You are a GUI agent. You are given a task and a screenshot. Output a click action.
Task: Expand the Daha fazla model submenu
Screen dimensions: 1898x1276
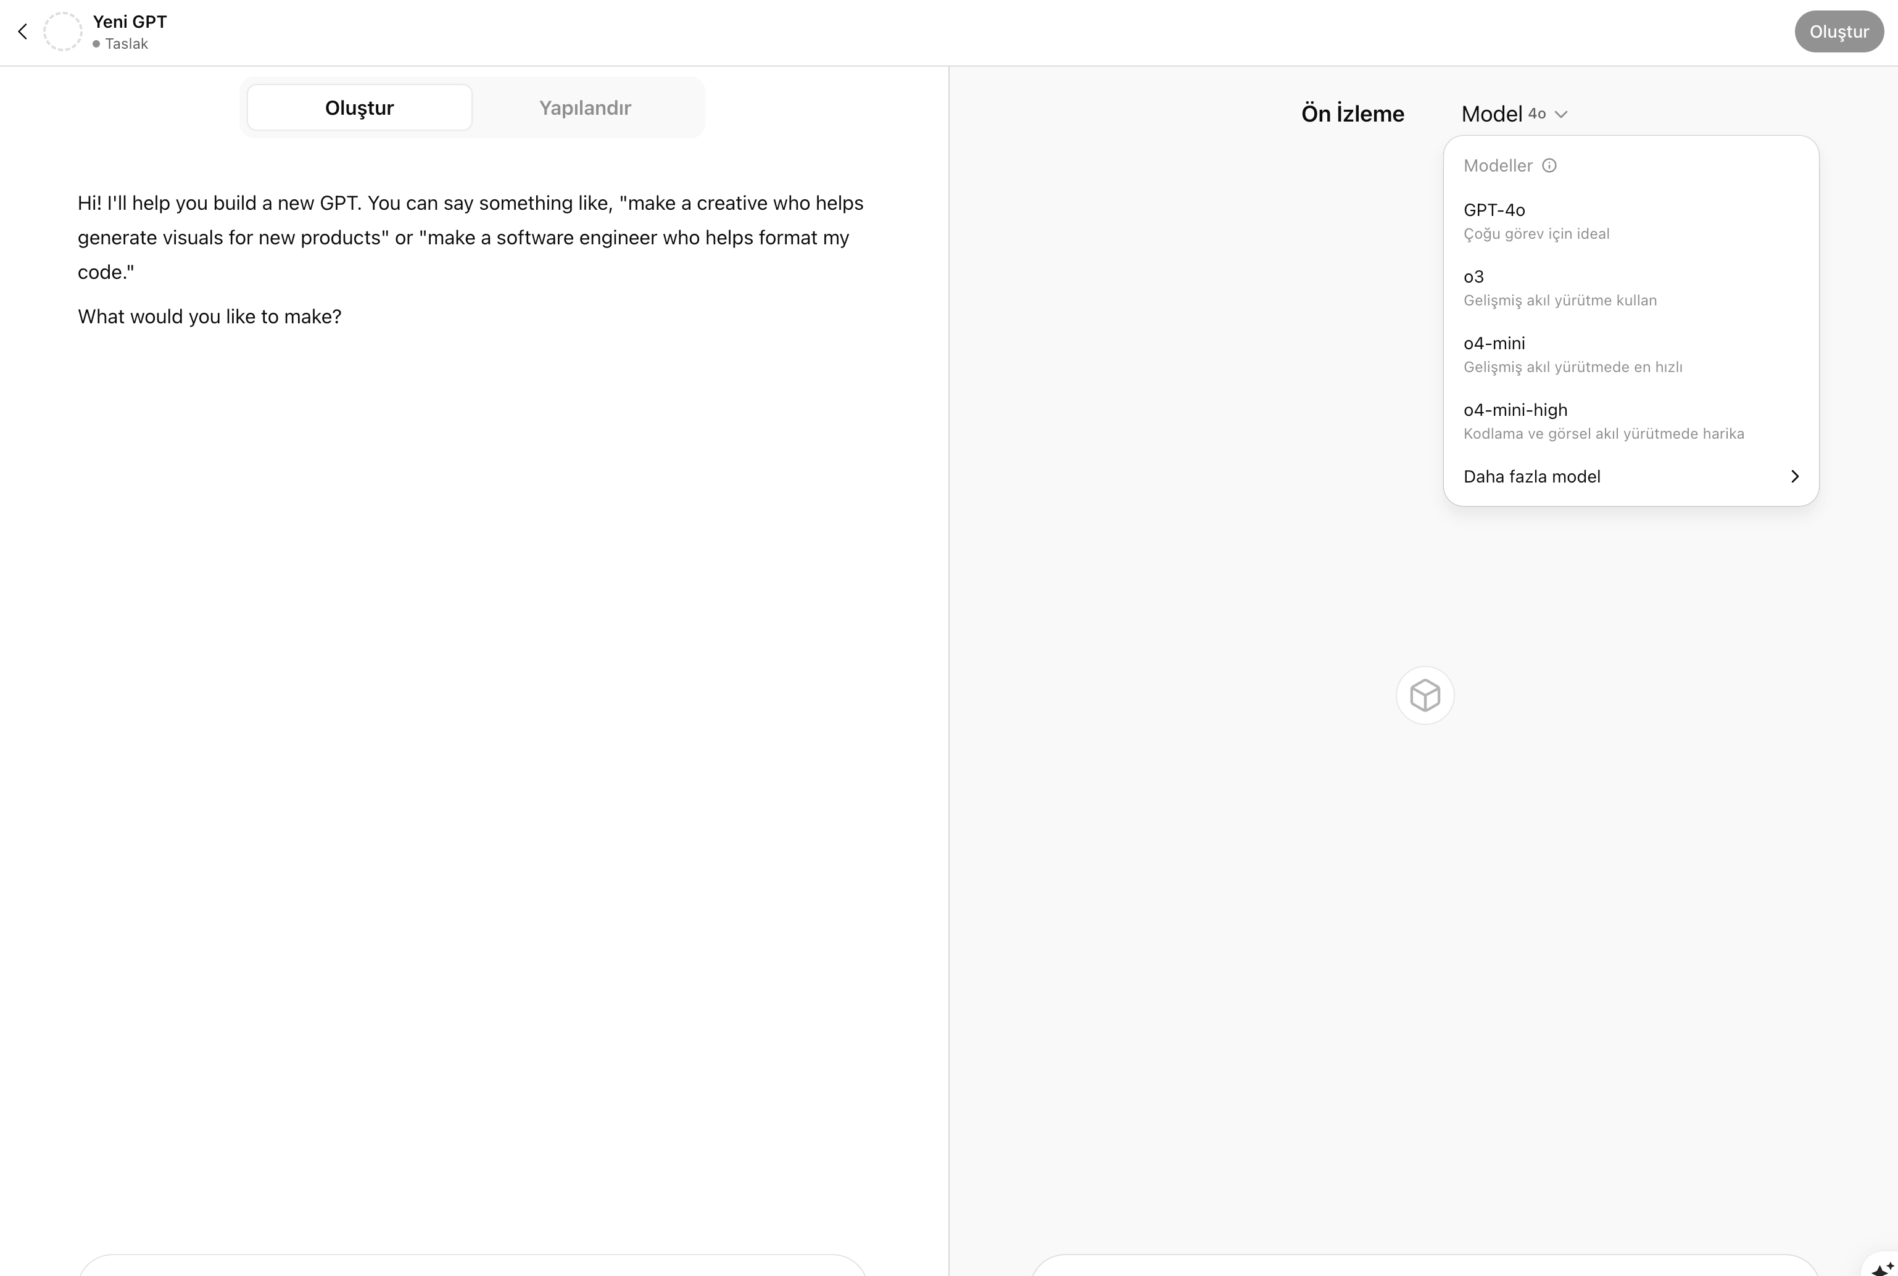pyautogui.click(x=1630, y=477)
